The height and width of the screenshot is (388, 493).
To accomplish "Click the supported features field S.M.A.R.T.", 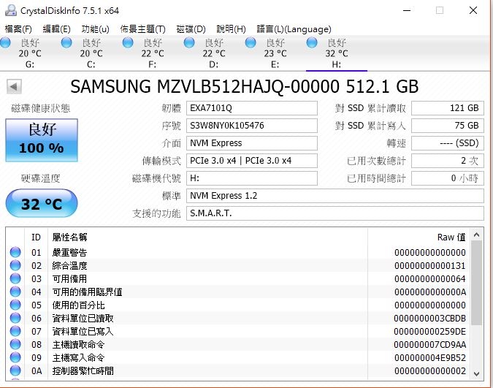I will point(335,213).
